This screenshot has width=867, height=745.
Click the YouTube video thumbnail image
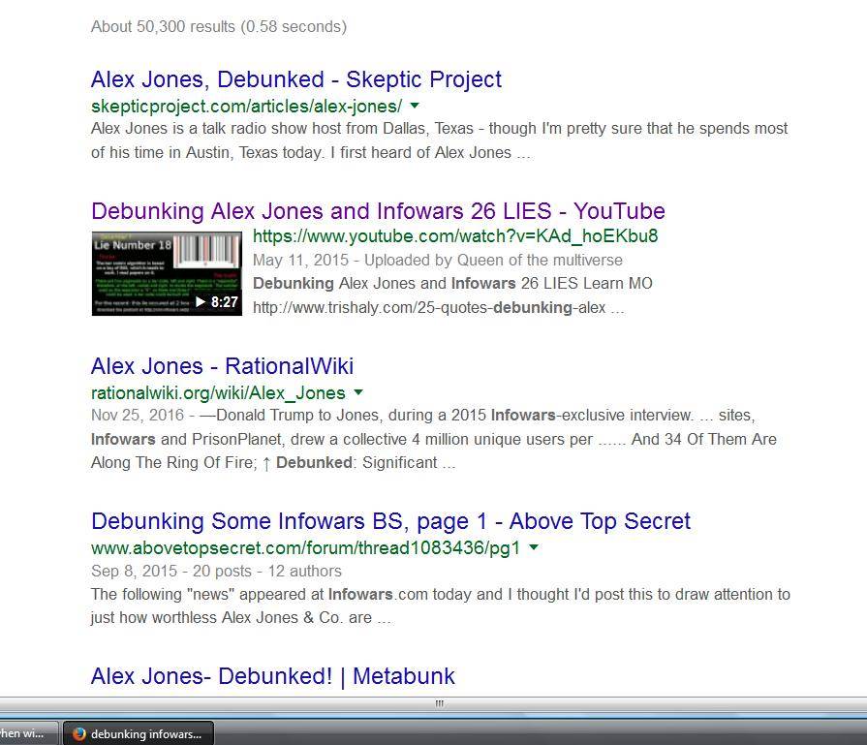(166, 273)
